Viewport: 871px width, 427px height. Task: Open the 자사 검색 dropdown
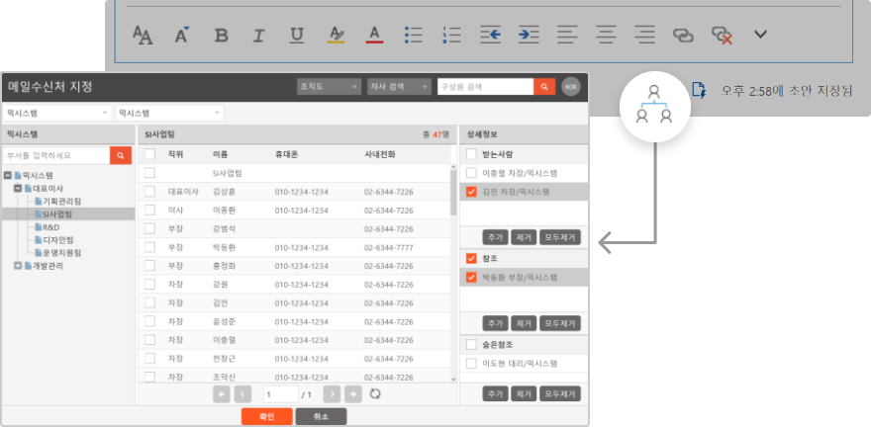tap(400, 87)
